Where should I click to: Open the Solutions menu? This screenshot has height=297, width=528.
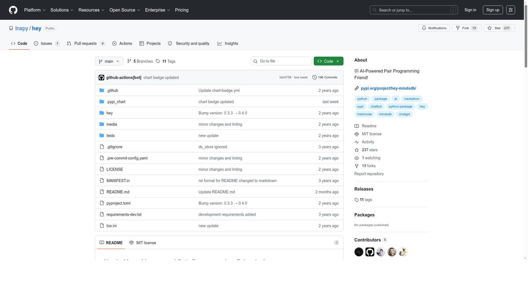[x=62, y=10]
